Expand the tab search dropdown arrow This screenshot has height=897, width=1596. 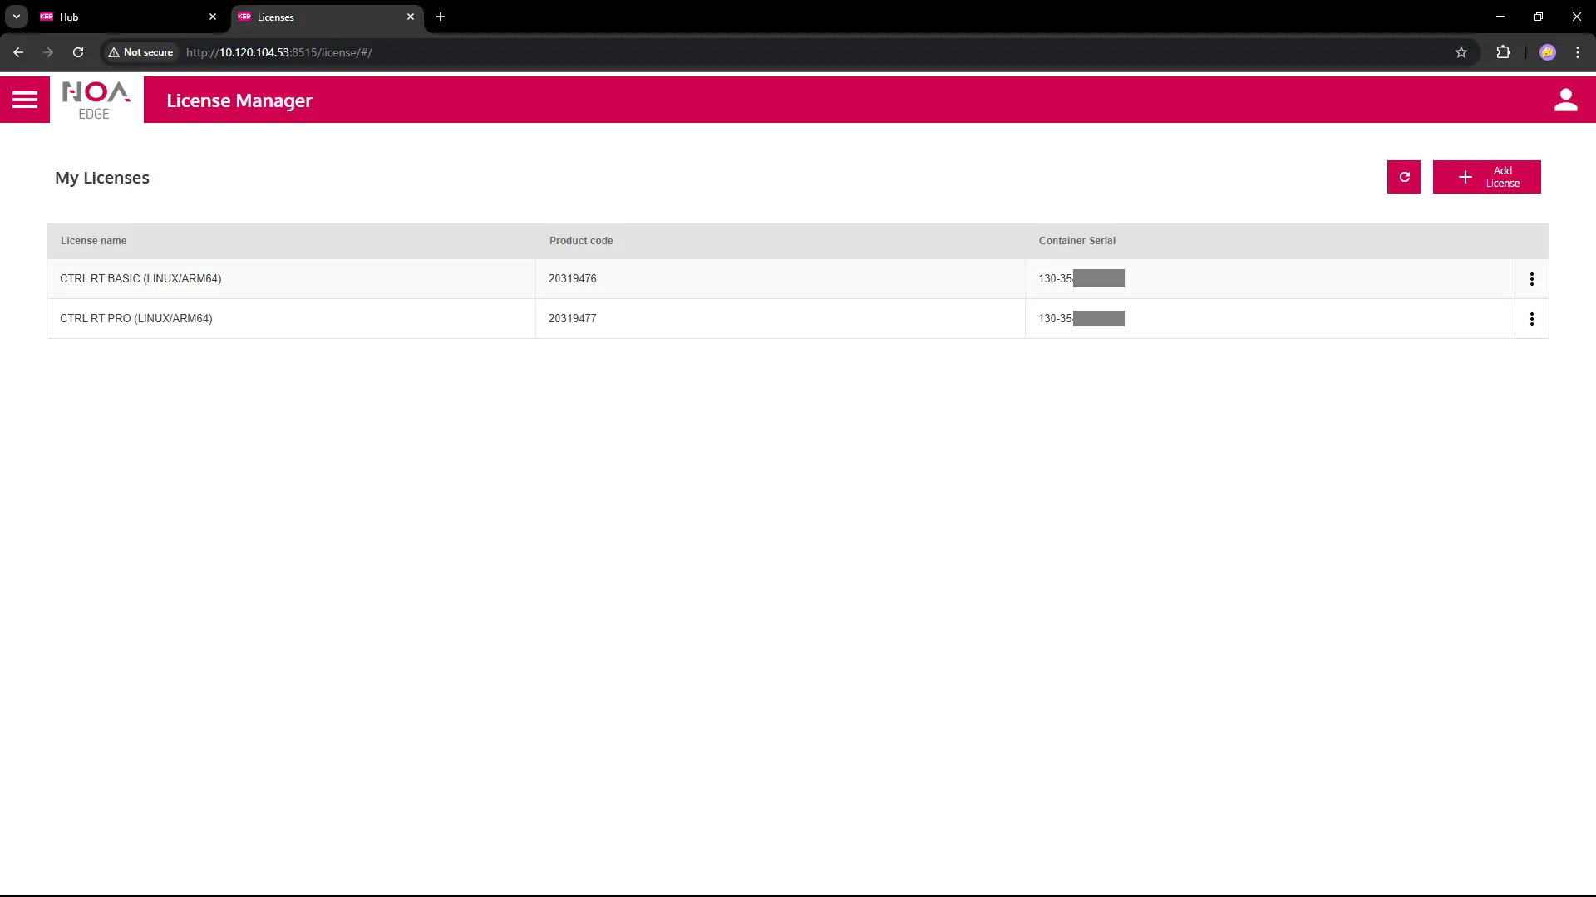17,17
